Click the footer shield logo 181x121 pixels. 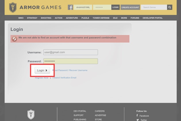pos(31,114)
